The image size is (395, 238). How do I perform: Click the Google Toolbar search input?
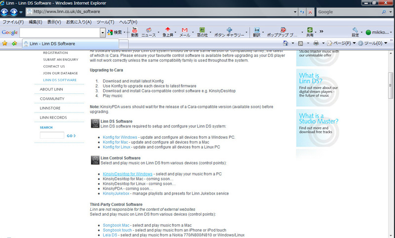click(x=60, y=33)
